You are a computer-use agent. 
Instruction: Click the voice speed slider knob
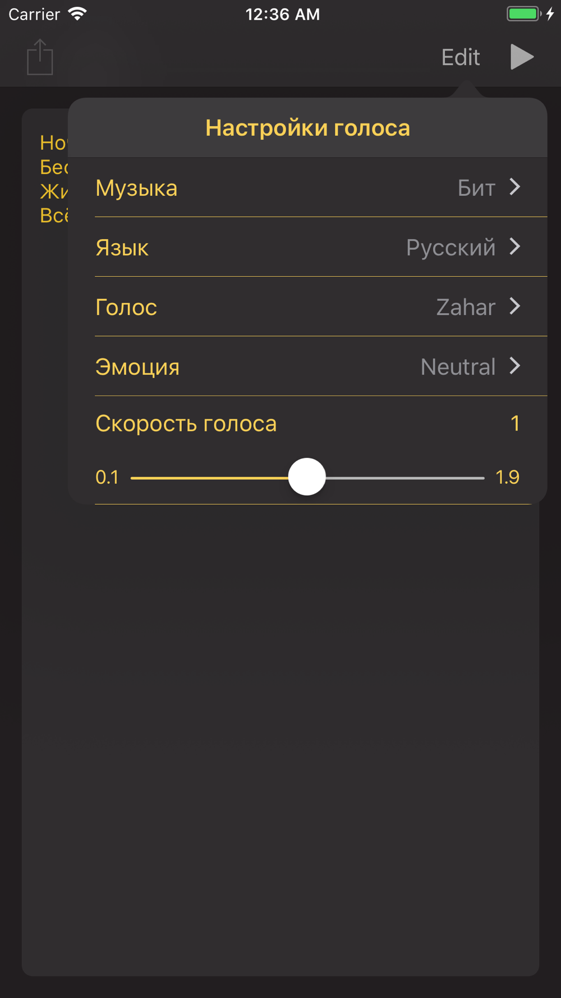[307, 477]
